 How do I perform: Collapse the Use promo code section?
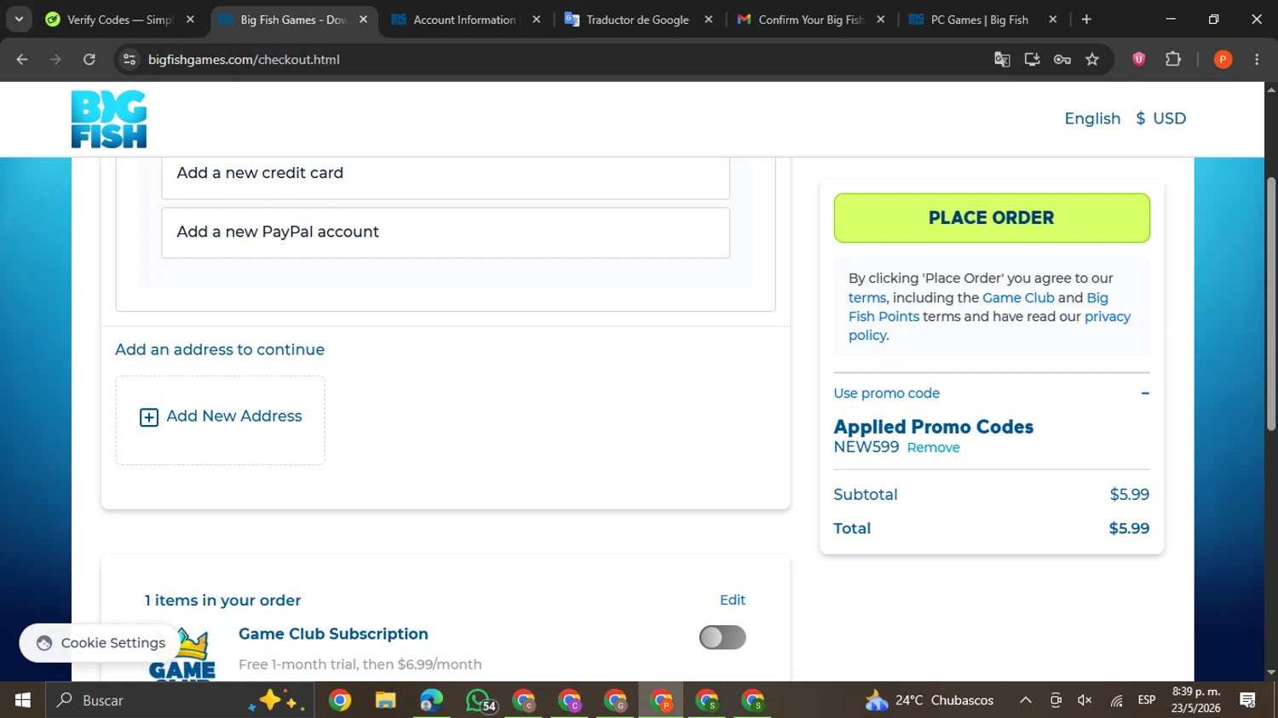tap(1145, 393)
